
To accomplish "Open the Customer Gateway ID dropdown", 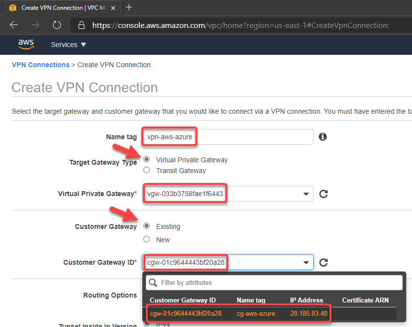I will click(x=228, y=262).
